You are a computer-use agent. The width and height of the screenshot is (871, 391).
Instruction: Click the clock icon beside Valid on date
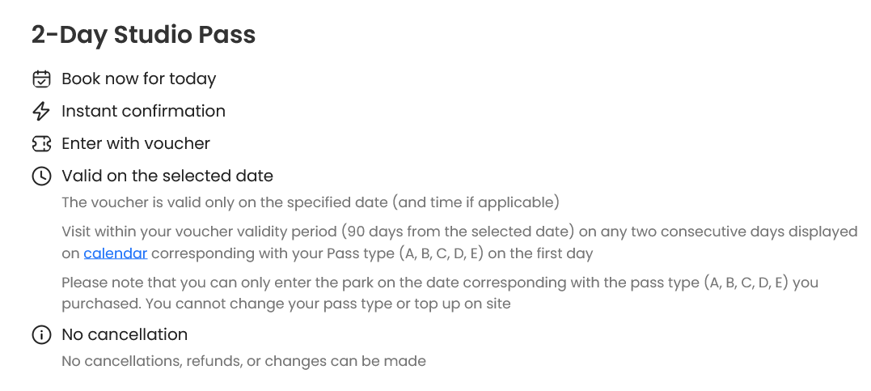pos(42,176)
